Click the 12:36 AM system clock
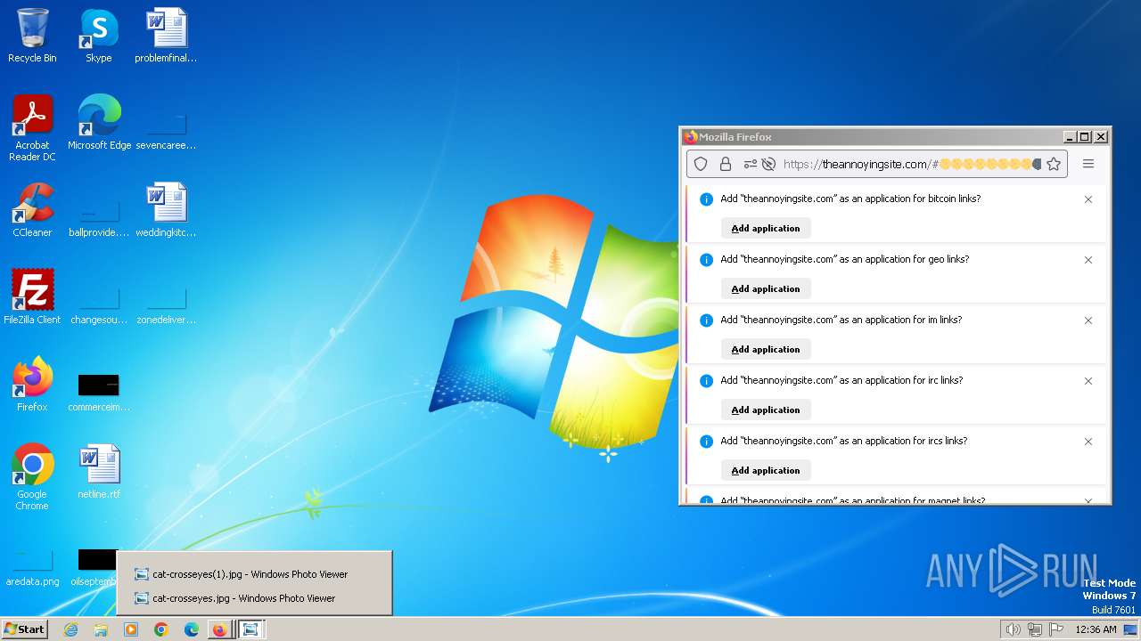 (x=1096, y=629)
